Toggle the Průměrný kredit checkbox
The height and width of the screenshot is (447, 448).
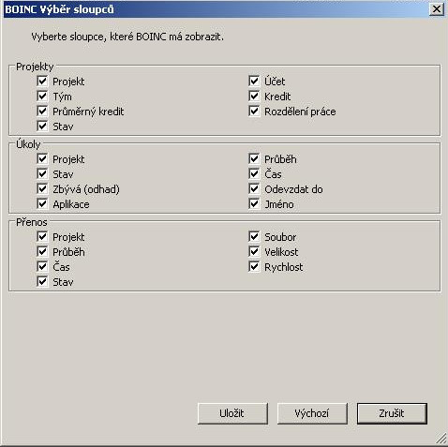(x=42, y=111)
